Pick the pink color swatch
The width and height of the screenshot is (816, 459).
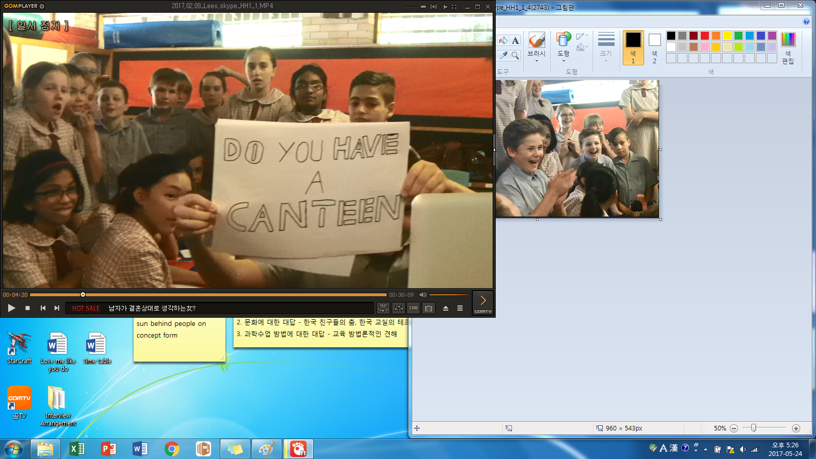(705, 47)
